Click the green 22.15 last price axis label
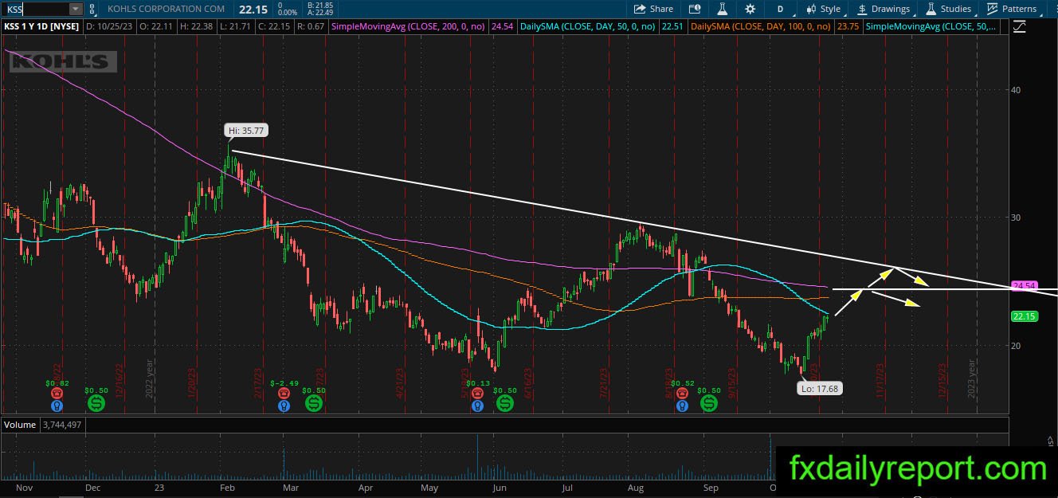Viewport: 1058px width, 498px height. pos(1023,316)
